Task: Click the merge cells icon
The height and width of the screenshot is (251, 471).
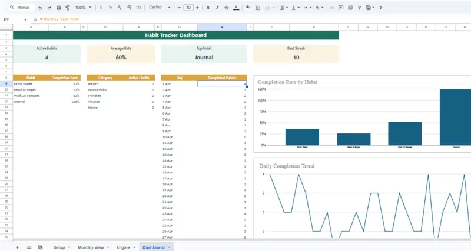Action: click(267, 8)
